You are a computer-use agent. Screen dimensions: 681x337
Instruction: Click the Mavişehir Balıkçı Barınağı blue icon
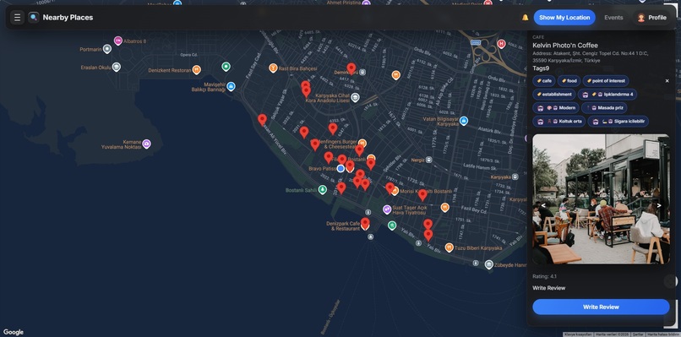tap(231, 86)
